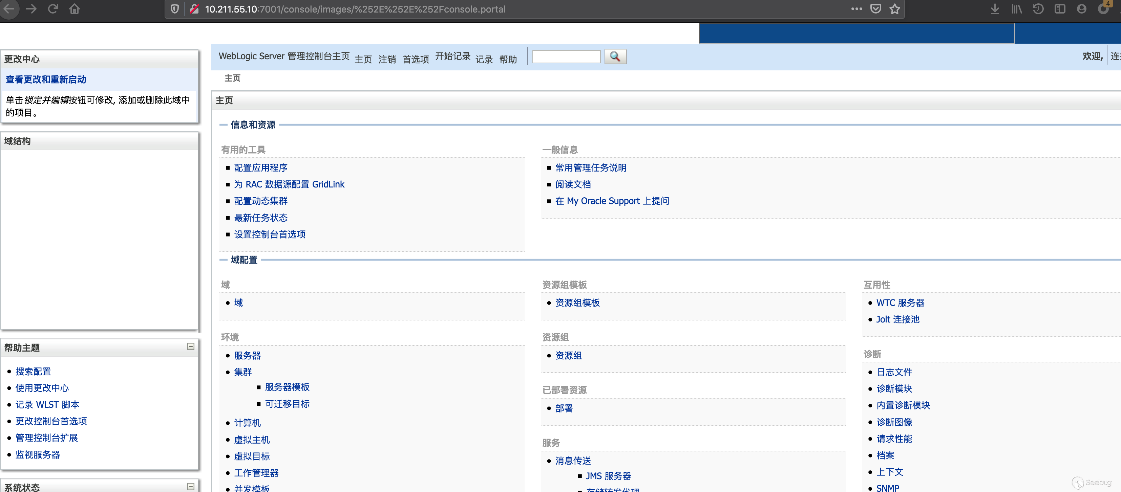This screenshot has width=1121, height=492.
Task: Open page actions three-dot menu
Action: point(856,9)
